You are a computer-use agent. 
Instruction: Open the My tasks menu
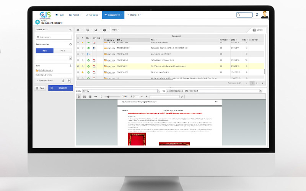click(x=91, y=15)
